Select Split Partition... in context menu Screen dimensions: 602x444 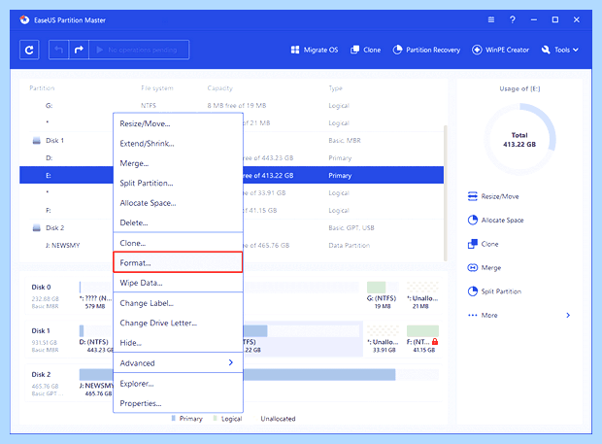pyautogui.click(x=178, y=184)
